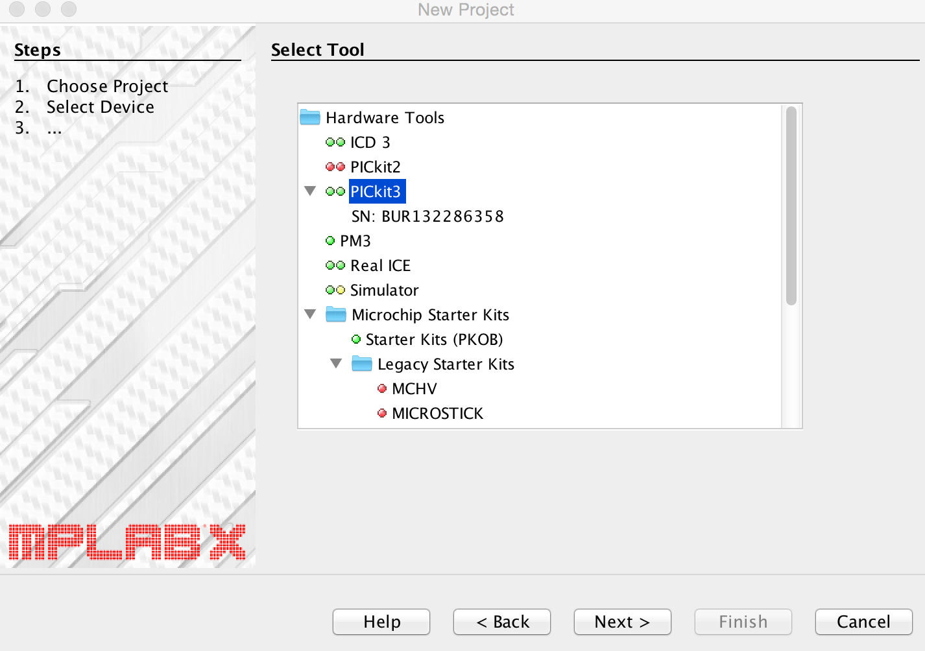
Task: Go back with the < Back button
Action: 502,622
